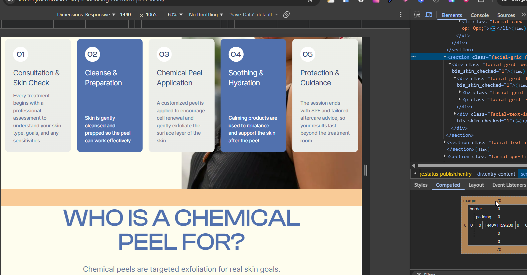Click the breadcrumb scroll-left arrow
527x275 pixels.
[415, 174]
